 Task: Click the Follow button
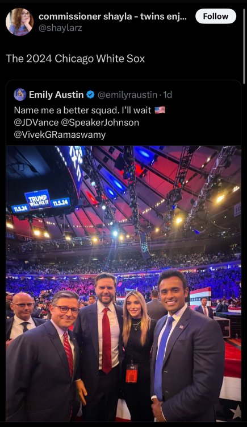pyautogui.click(x=216, y=17)
